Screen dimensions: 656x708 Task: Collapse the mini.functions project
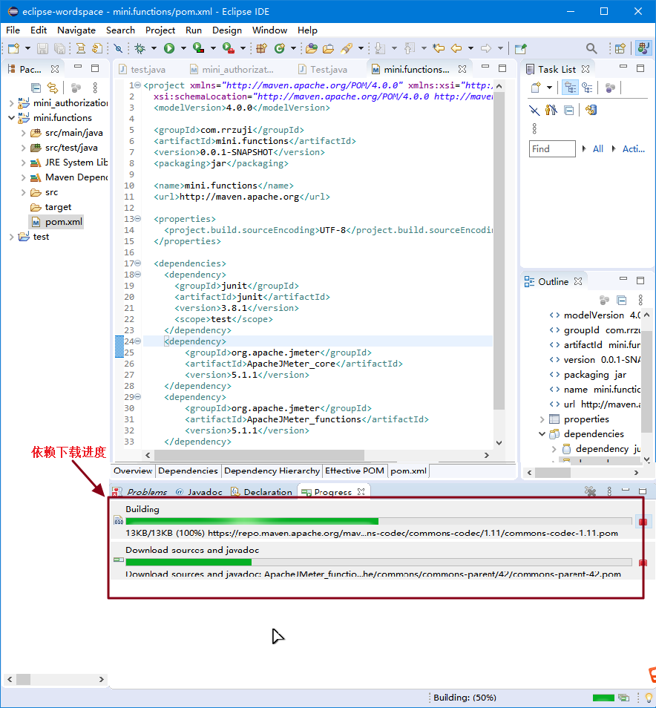11,118
